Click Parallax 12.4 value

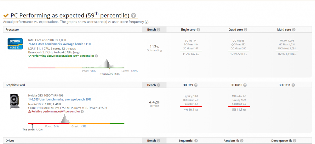pos(191,104)
